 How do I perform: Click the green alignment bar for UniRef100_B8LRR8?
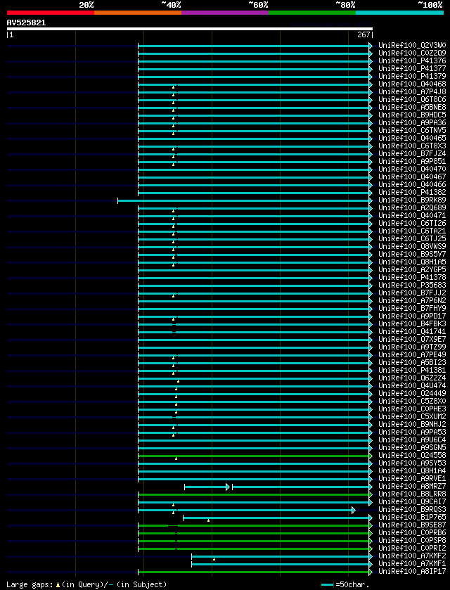pos(254,494)
